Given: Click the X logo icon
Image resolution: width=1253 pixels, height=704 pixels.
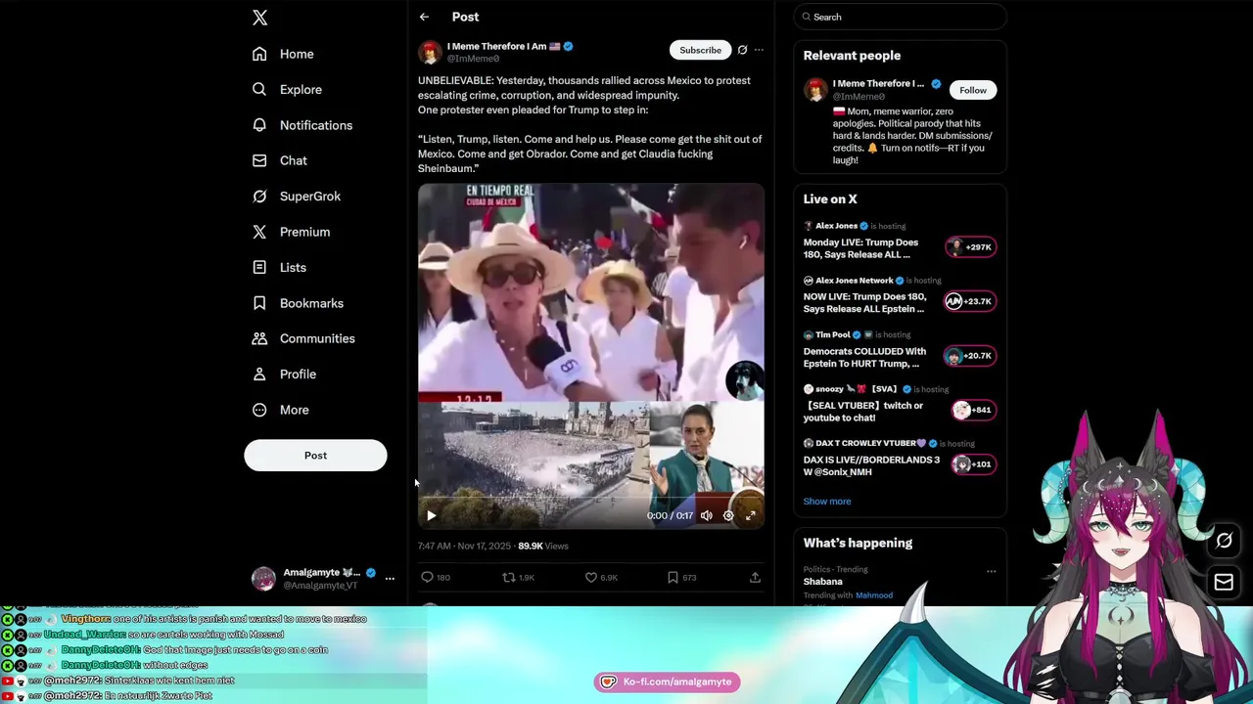Looking at the screenshot, I should tap(259, 18).
